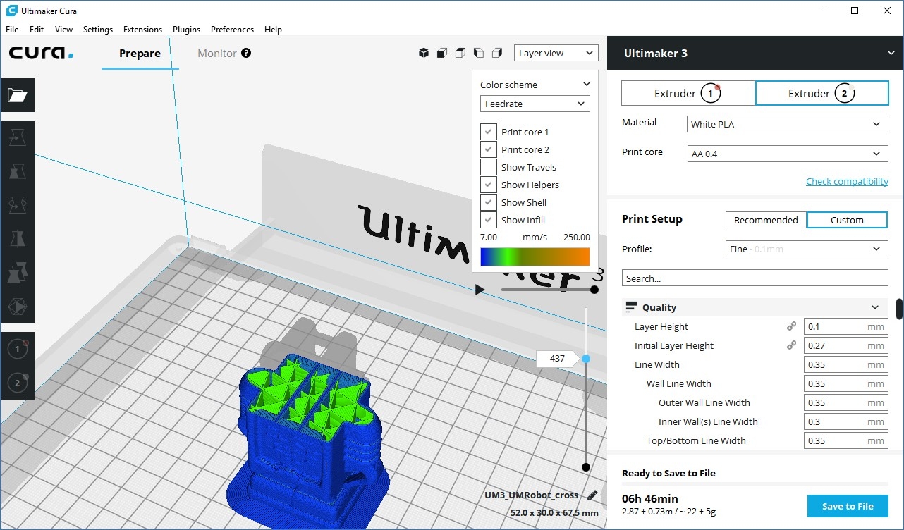Switch to Custom print setup
This screenshot has width=904, height=530.
tap(847, 220)
